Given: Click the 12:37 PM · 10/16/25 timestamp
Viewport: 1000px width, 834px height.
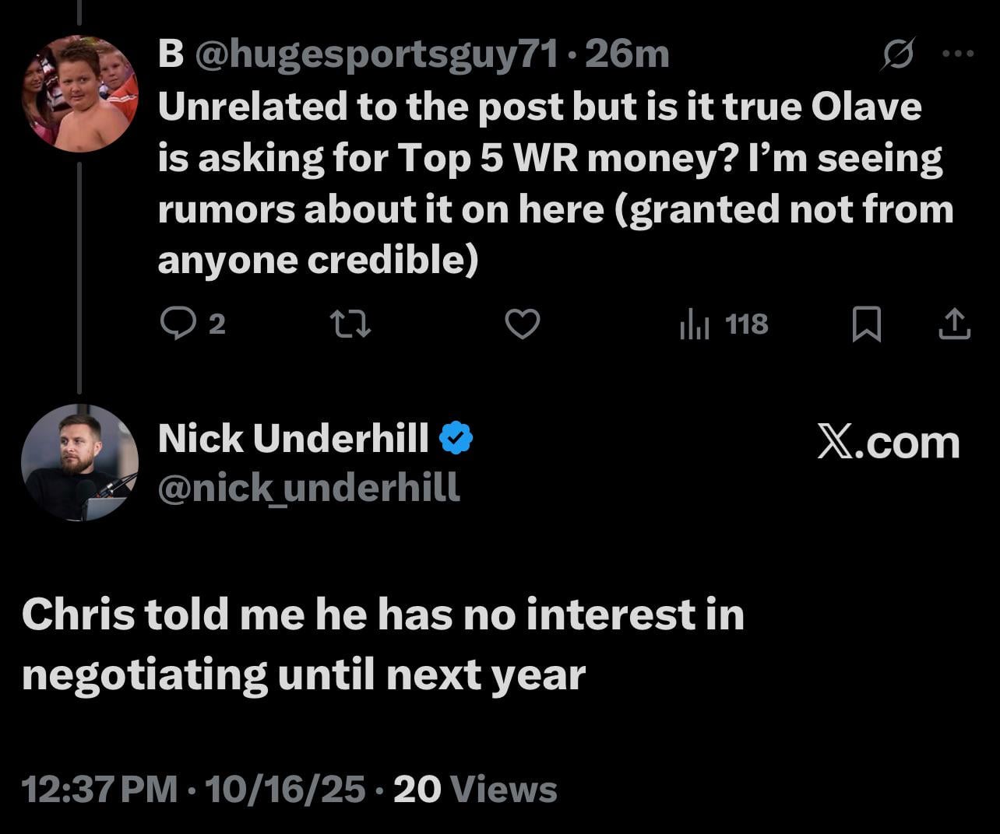Looking at the screenshot, I should pos(193,790).
